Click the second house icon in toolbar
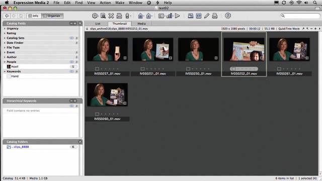The image size is (322, 181). (149, 16)
